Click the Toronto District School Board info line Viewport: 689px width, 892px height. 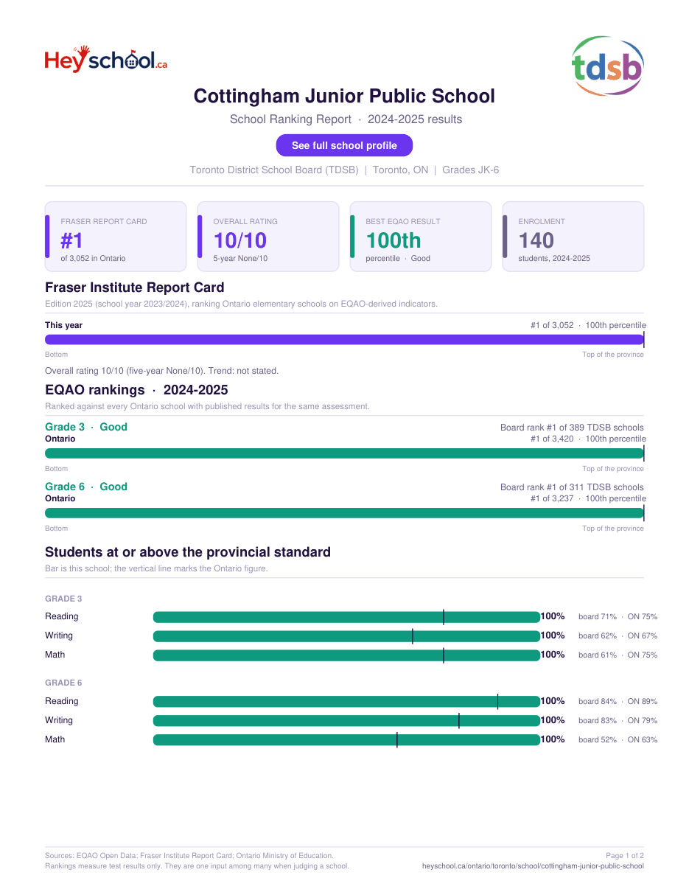pyautogui.click(x=344, y=170)
